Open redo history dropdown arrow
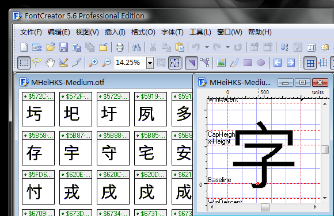 click(227, 47)
